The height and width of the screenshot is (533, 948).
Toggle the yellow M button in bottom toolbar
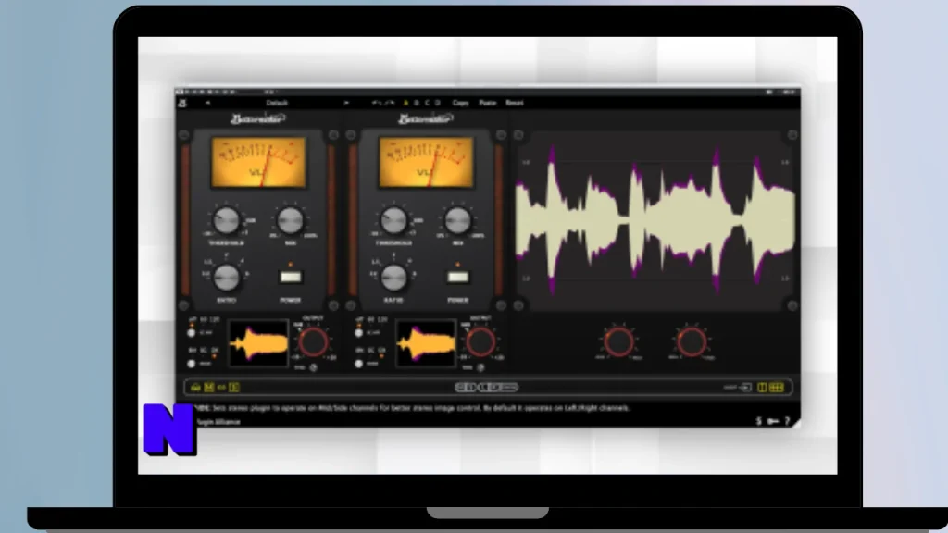209,388
